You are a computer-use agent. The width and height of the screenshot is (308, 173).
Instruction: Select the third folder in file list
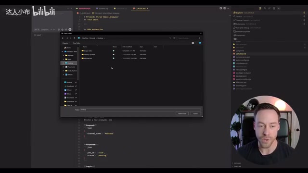point(87,58)
